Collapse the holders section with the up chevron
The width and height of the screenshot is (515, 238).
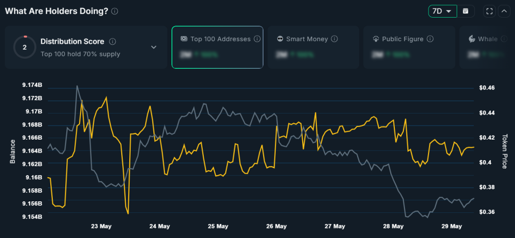pos(504,11)
